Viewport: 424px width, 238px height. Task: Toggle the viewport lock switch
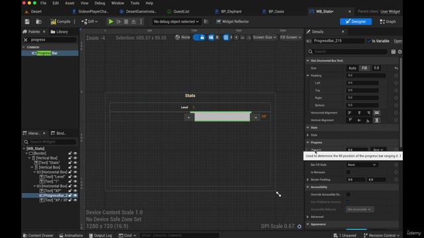point(199,38)
